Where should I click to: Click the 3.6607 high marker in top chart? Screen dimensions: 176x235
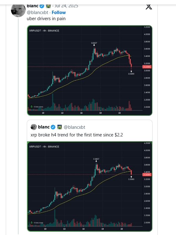(94, 43)
